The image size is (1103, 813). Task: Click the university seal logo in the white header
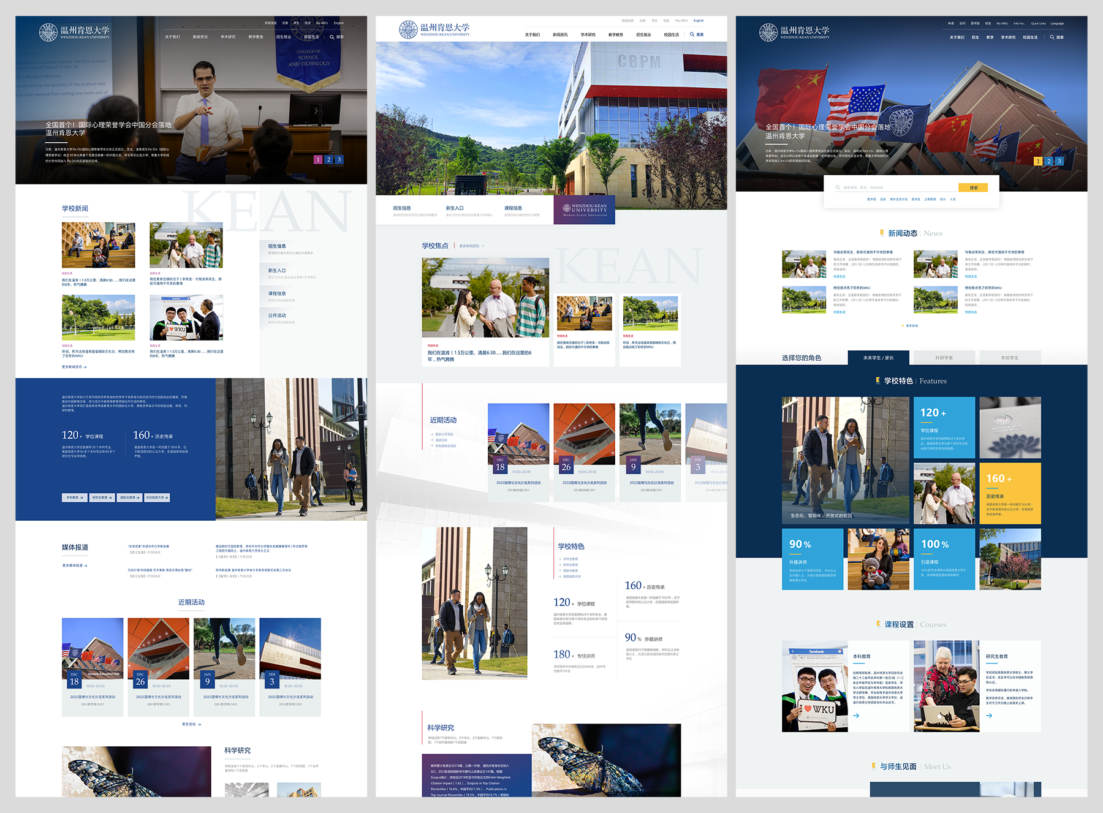pos(408,29)
